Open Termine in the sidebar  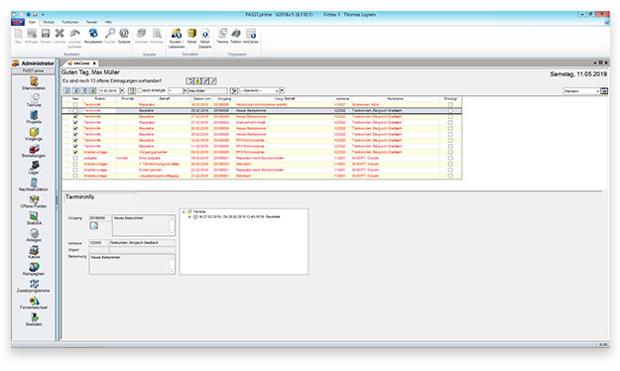(x=34, y=100)
